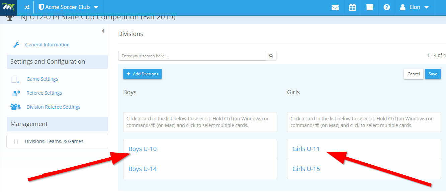
Task: Click the Settings and Configuration header
Action: coord(57,62)
